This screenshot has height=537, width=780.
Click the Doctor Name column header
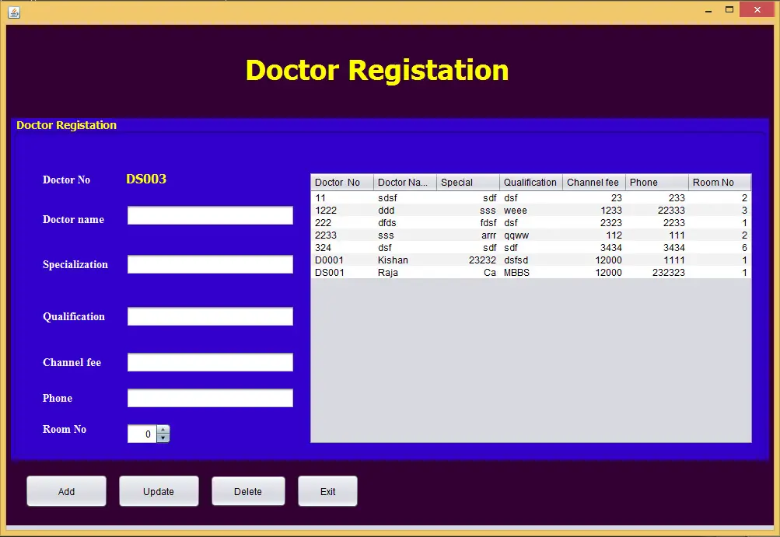(x=404, y=182)
